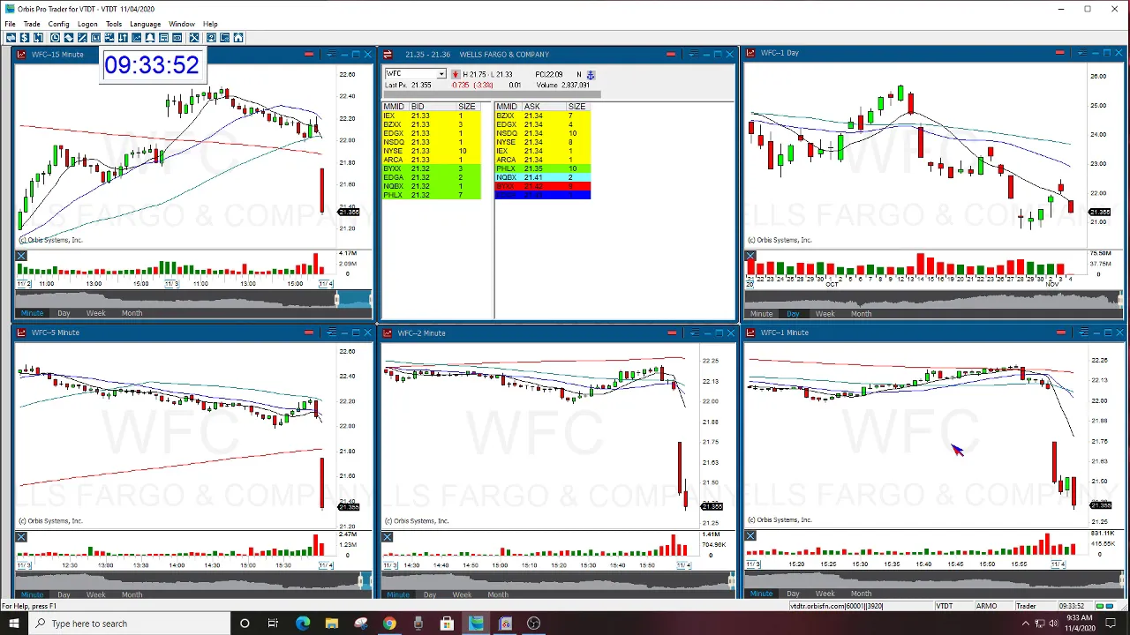Open the Tools menu
This screenshot has width=1130, height=635.
tap(114, 24)
